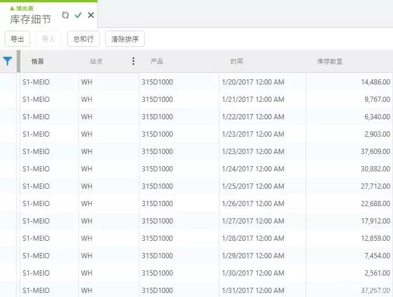Select the 1/28/2017 12:00 AM time cell
The height and width of the screenshot is (297, 393).
[253, 239]
